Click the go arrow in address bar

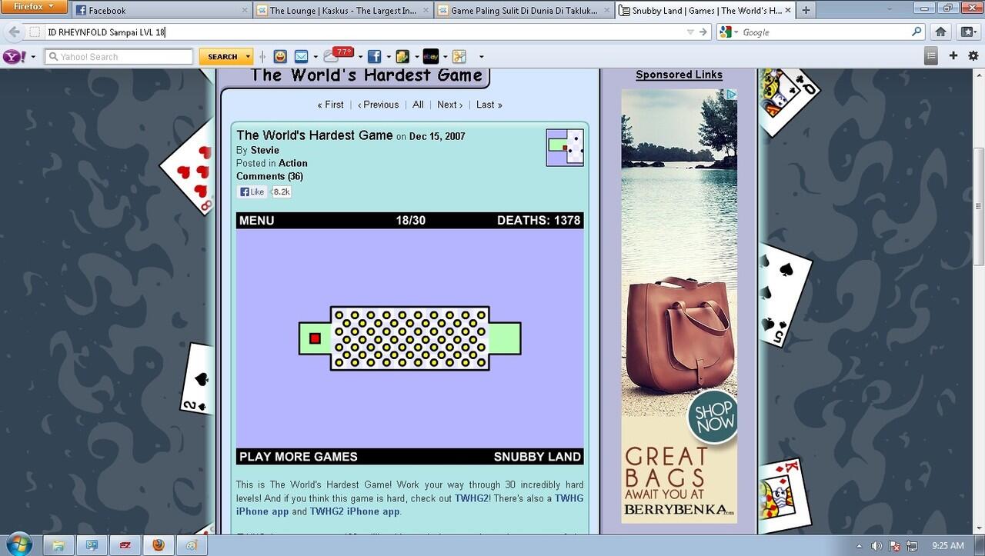703,32
